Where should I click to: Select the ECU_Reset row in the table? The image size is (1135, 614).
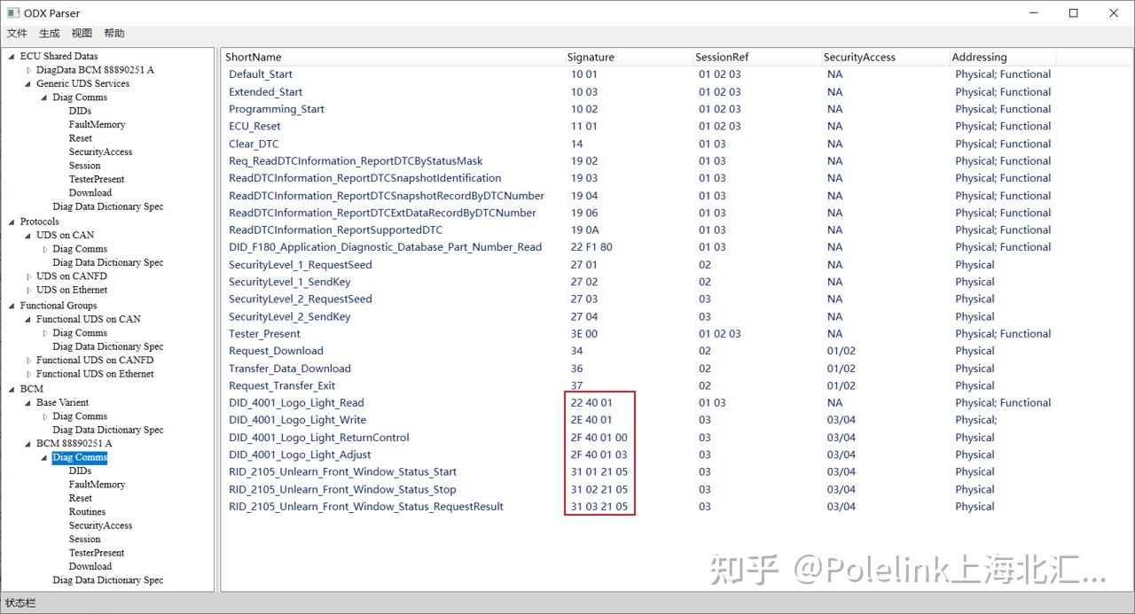tap(254, 126)
